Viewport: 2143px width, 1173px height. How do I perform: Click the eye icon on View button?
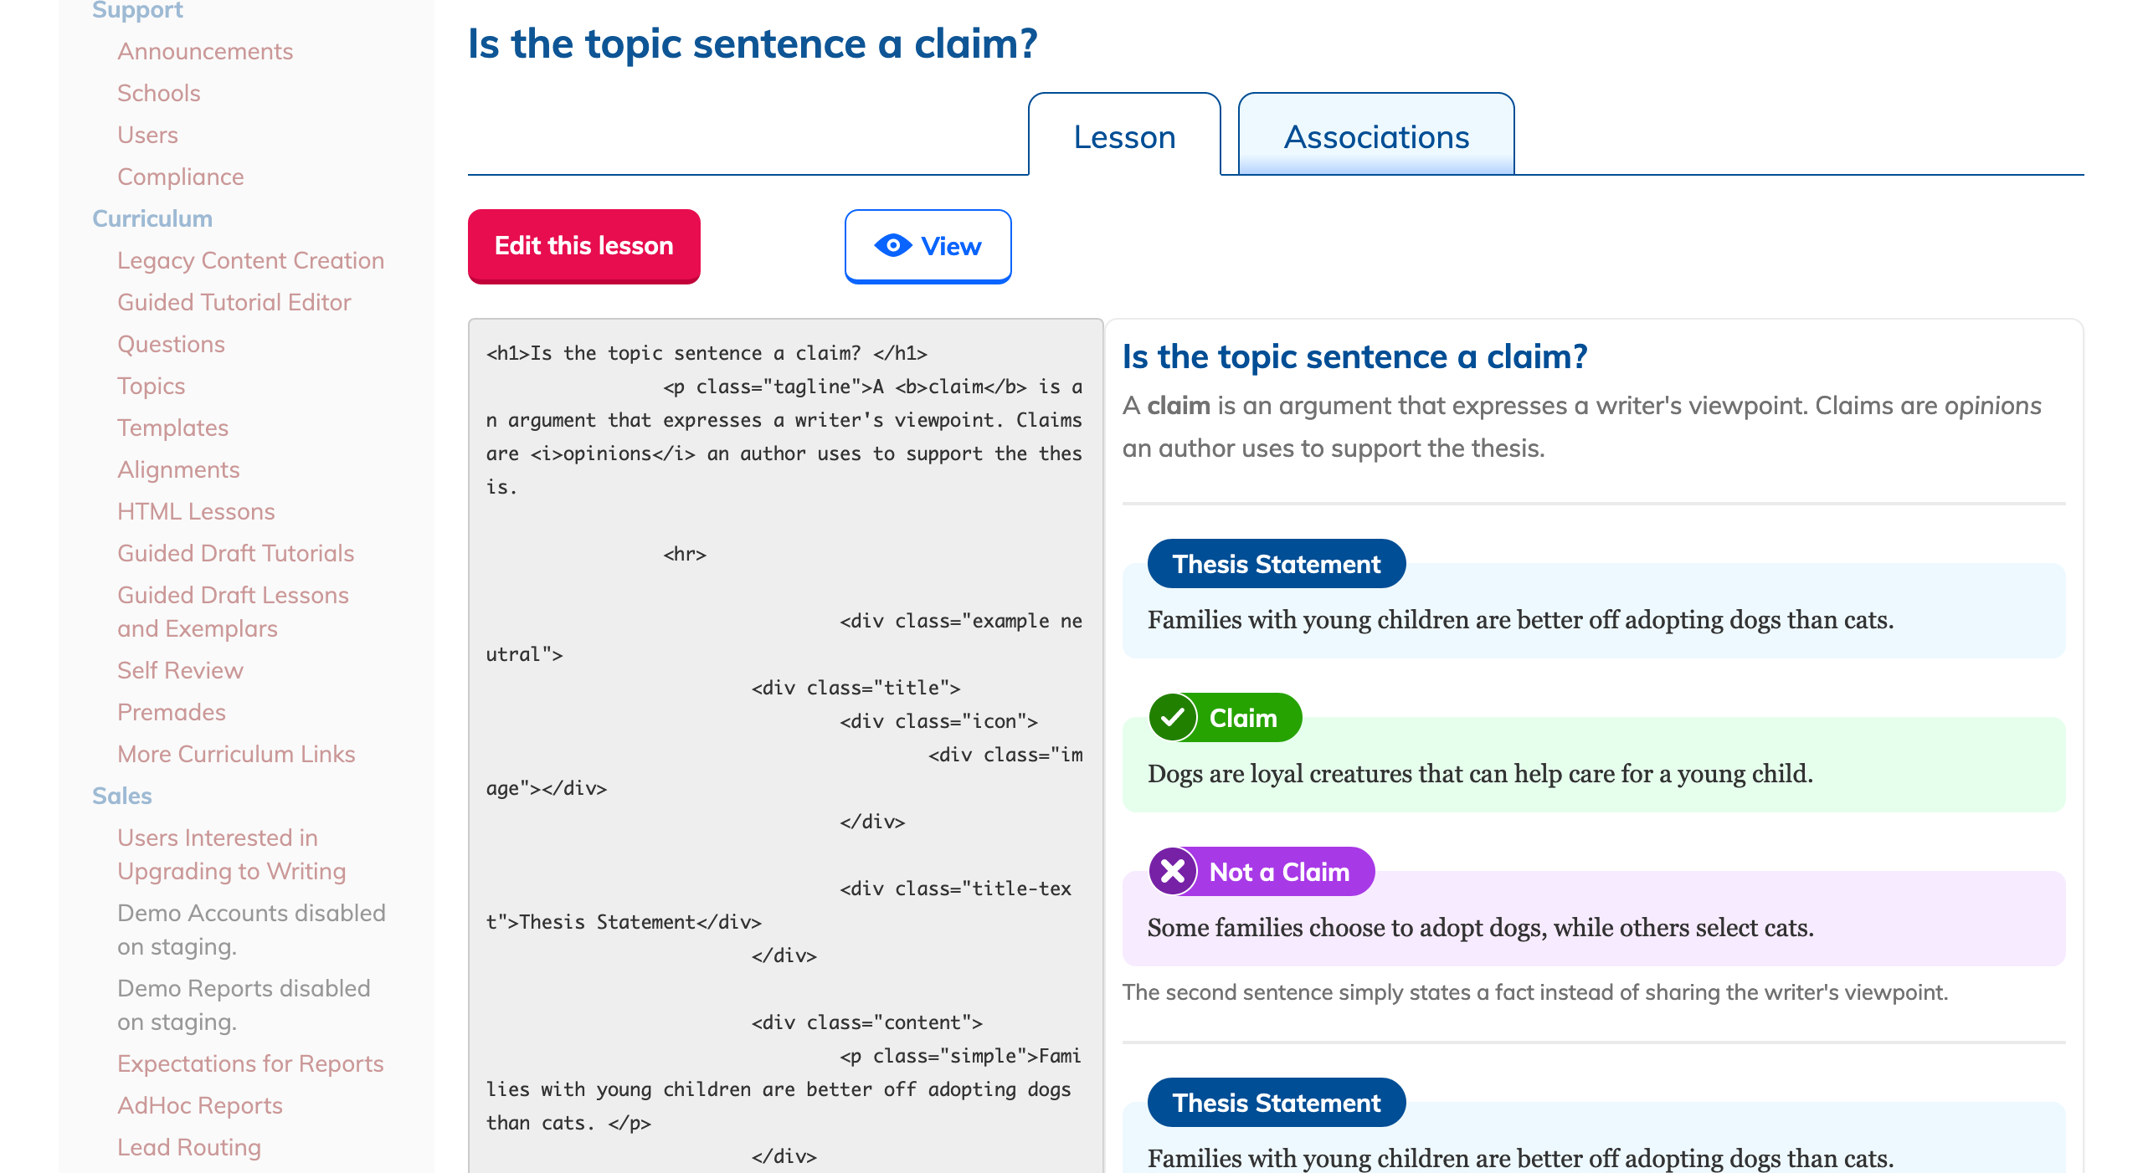click(x=892, y=246)
